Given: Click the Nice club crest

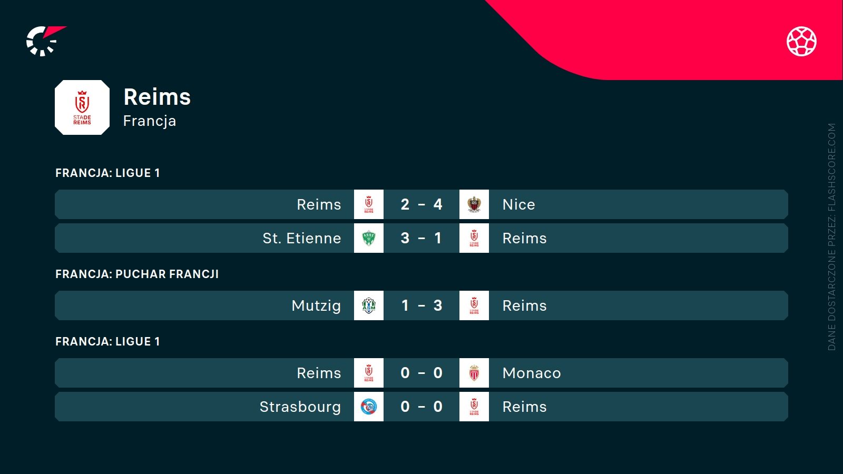Looking at the screenshot, I should (474, 204).
